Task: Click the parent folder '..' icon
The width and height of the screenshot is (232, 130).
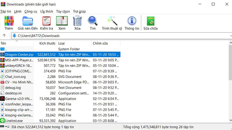Action: pyautogui.click(x=2, y=49)
